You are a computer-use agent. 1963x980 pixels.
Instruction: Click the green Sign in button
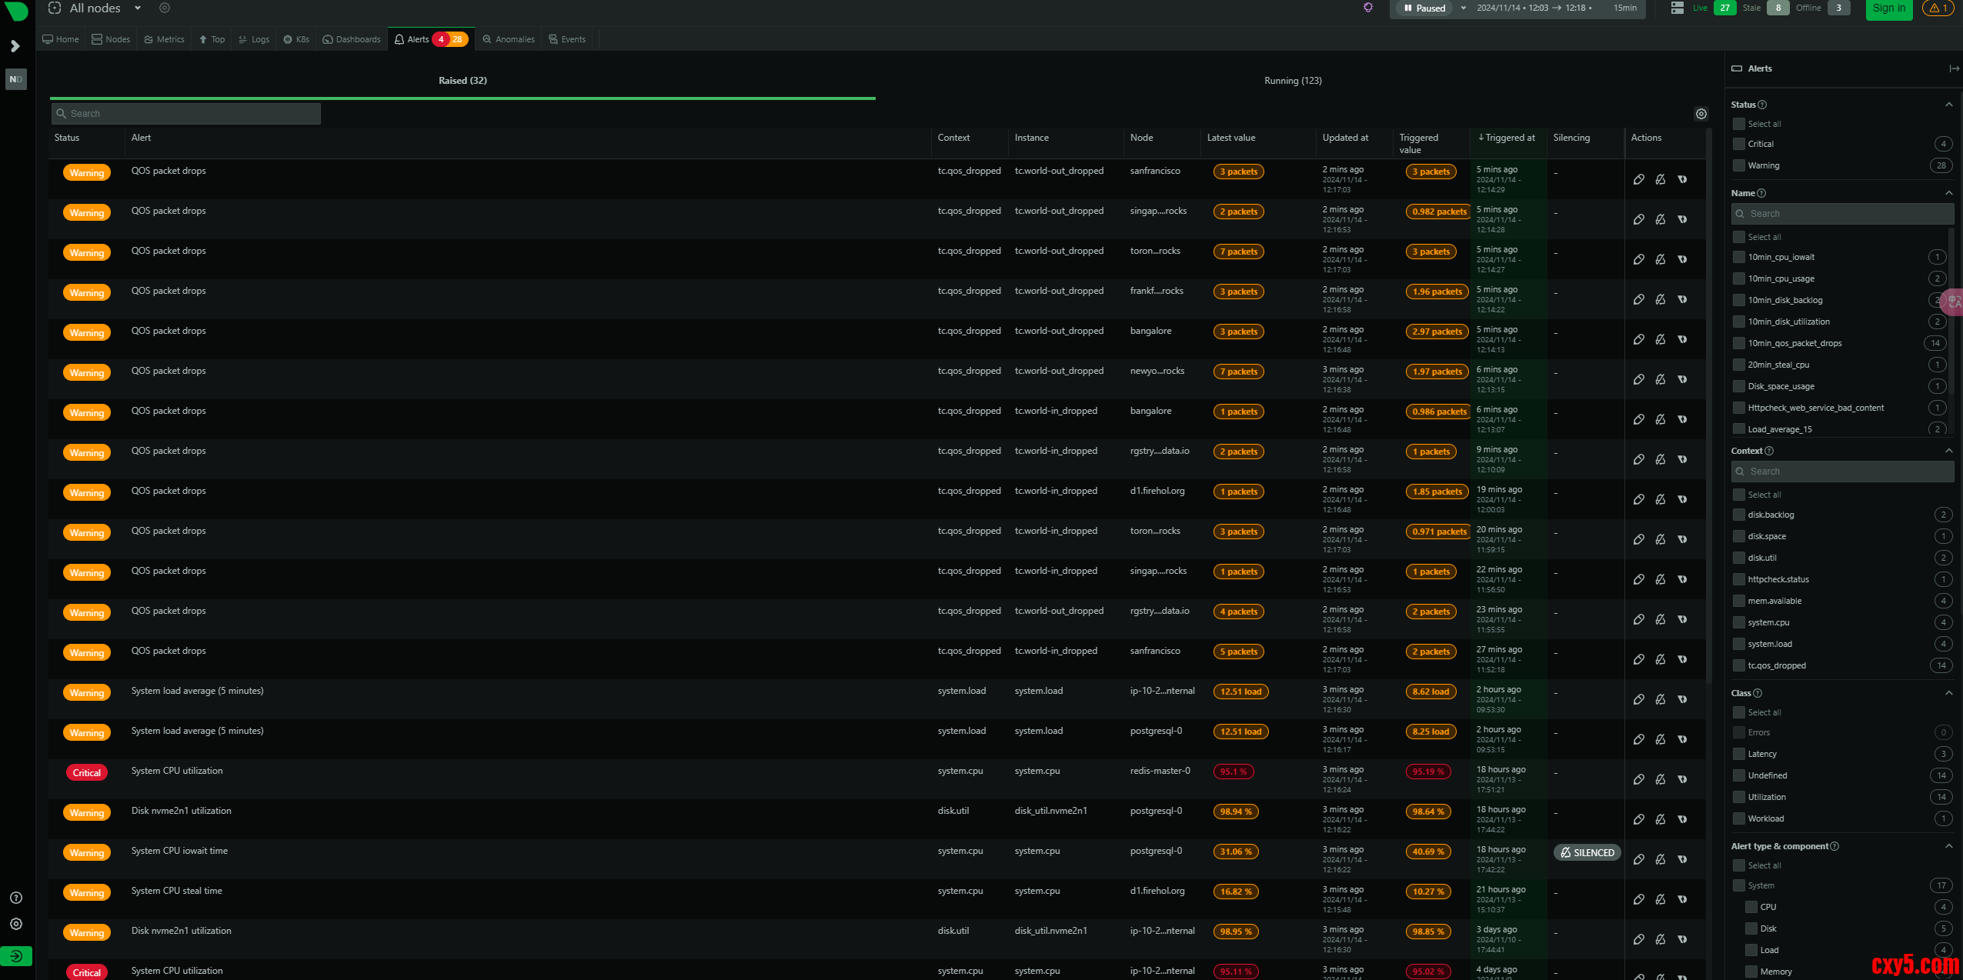tap(1888, 8)
